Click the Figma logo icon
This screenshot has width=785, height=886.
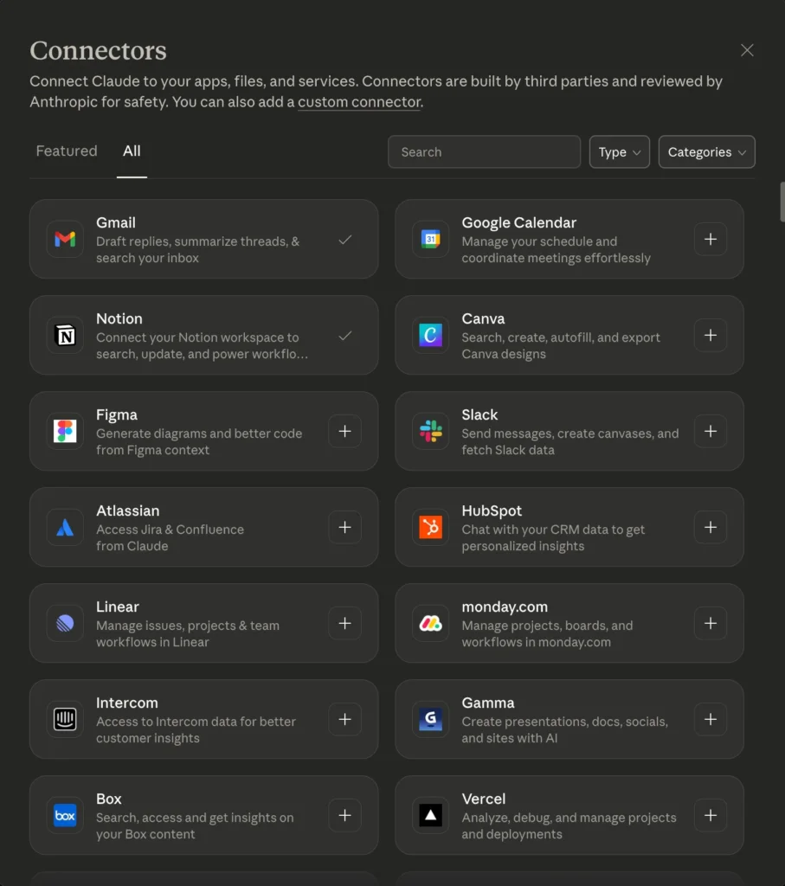(65, 432)
